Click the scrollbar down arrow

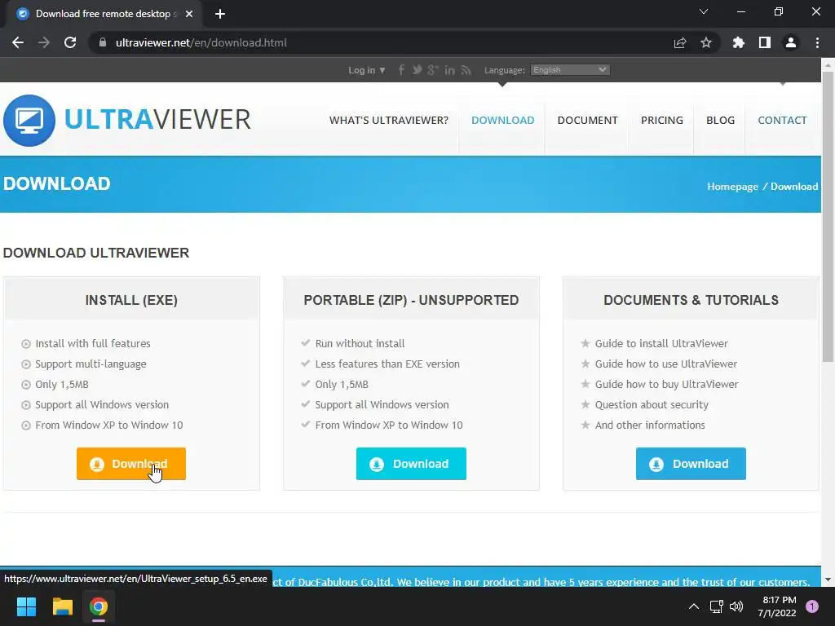828,580
